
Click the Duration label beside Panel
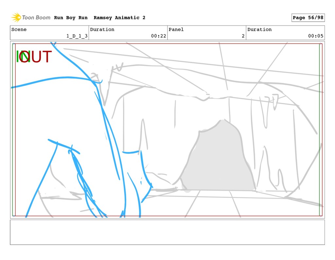tap(259, 29)
